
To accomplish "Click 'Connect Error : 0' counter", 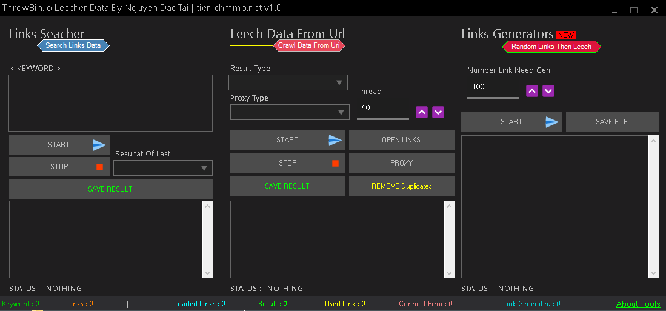I will click(x=425, y=304).
